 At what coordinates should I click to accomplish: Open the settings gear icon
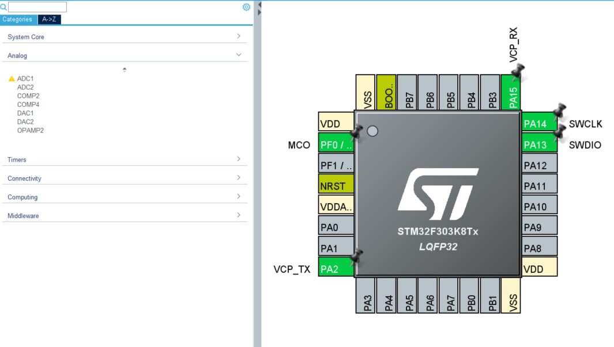pos(246,7)
